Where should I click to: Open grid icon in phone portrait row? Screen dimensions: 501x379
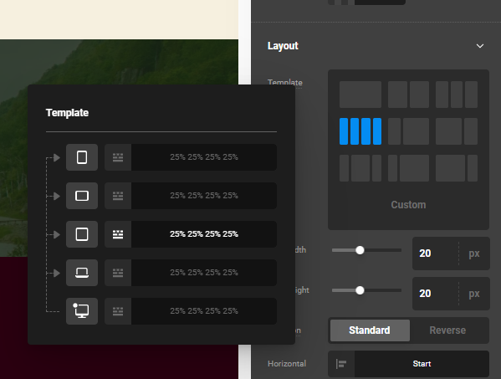tap(118, 157)
